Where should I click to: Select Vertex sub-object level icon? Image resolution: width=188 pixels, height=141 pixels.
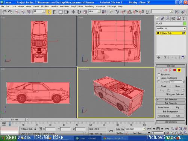pyautogui.click(x=161, y=70)
